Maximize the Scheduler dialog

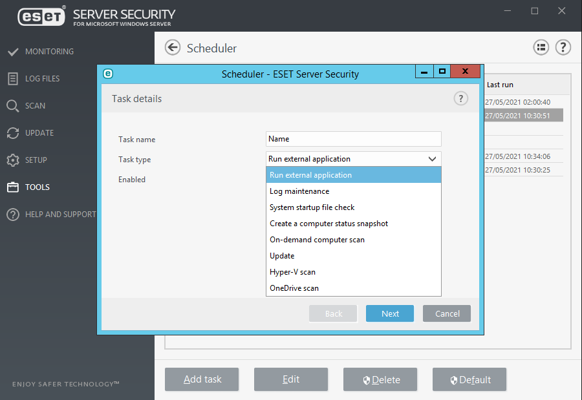point(442,71)
